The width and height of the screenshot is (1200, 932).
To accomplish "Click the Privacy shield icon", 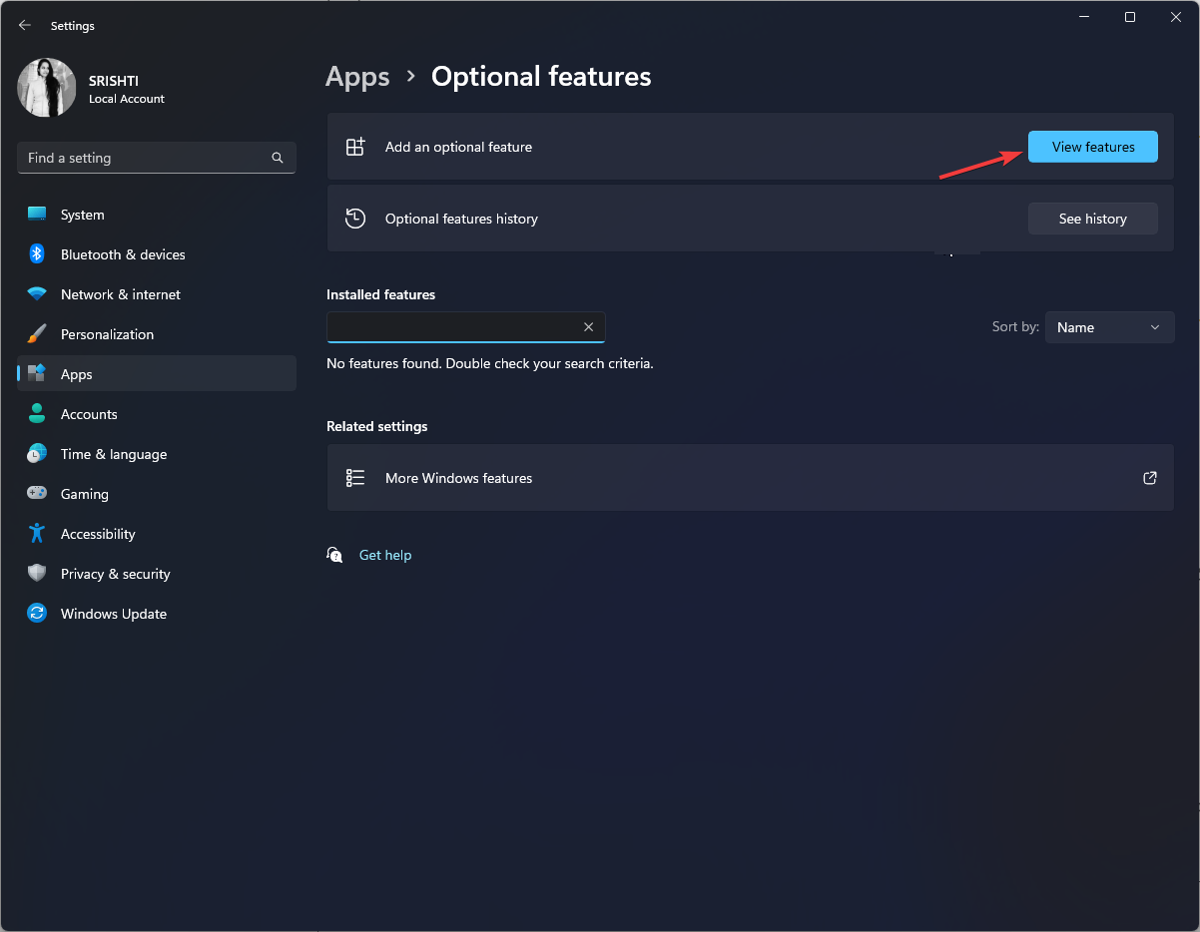I will pyautogui.click(x=37, y=574).
